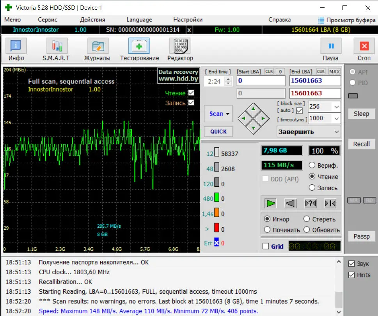Open the Инфо drive information panel
The height and width of the screenshot is (316, 378).
[16, 50]
